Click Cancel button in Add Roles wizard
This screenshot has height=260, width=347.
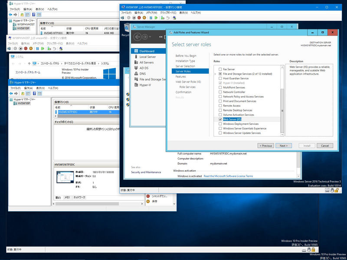[324, 146]
